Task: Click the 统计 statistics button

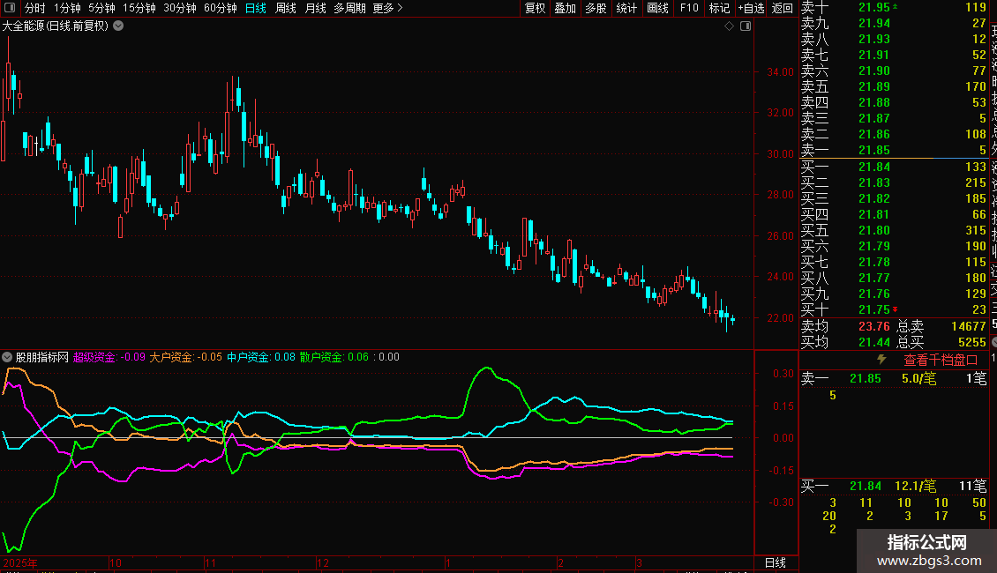Action: (x=626, y=8)
